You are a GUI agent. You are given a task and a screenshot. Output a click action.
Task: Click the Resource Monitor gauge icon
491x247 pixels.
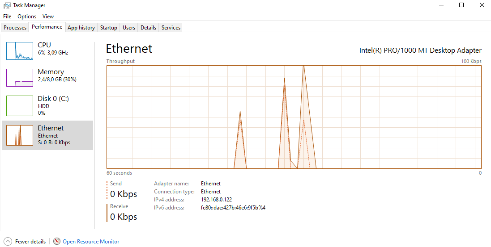[57, 242]
